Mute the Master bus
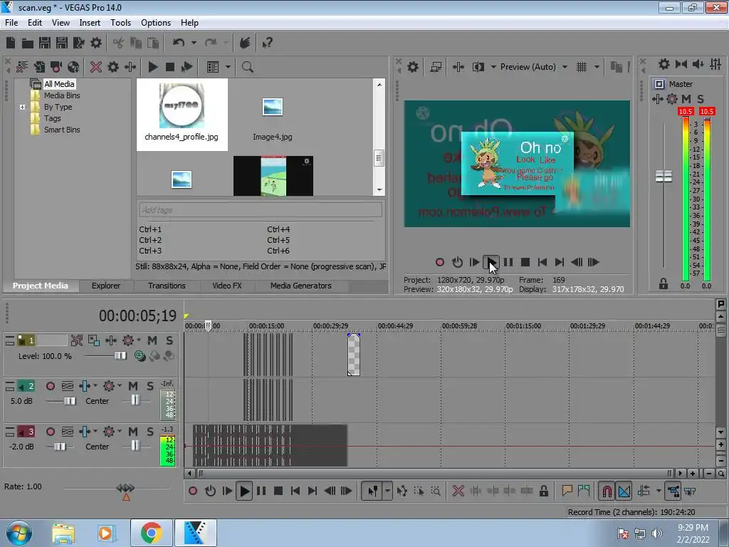Viewport: 729px width, 547px height. (686, 98)
